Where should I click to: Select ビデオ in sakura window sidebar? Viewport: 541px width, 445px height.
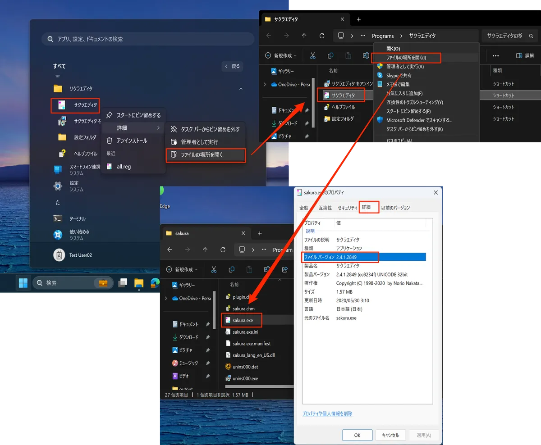(181, 376)
